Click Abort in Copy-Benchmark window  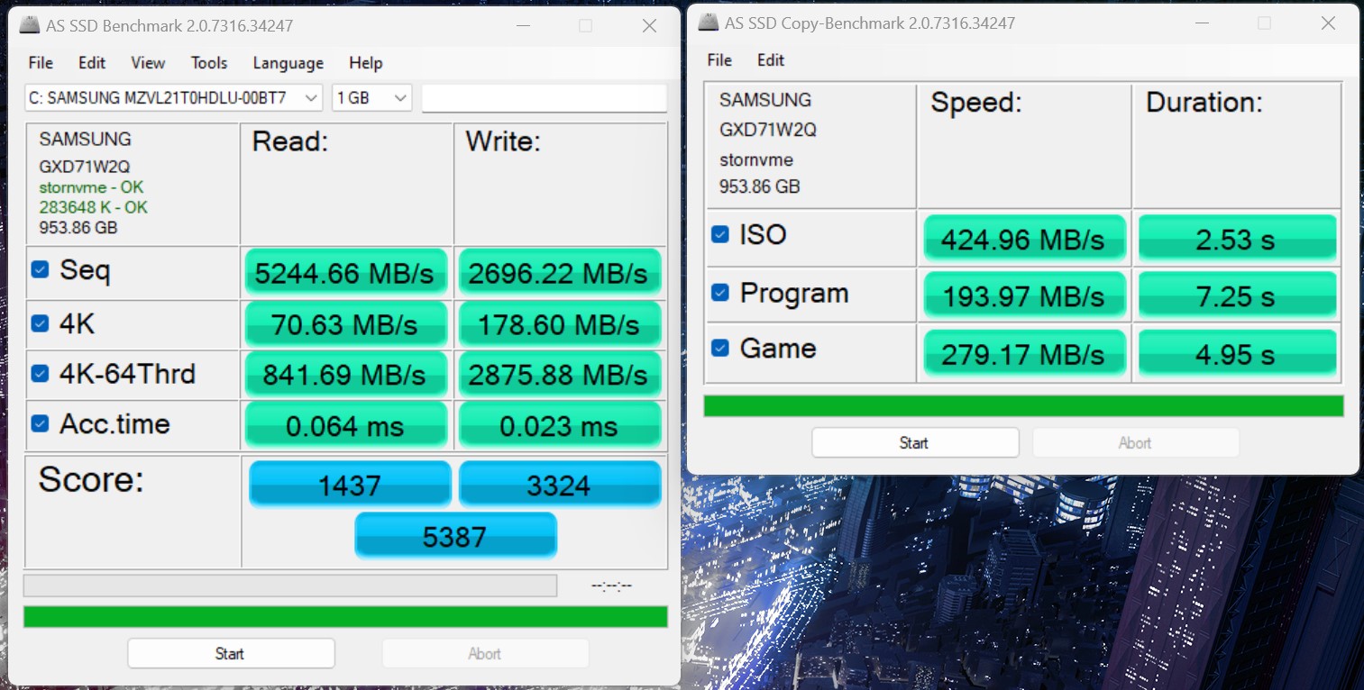coord(1135,442)
